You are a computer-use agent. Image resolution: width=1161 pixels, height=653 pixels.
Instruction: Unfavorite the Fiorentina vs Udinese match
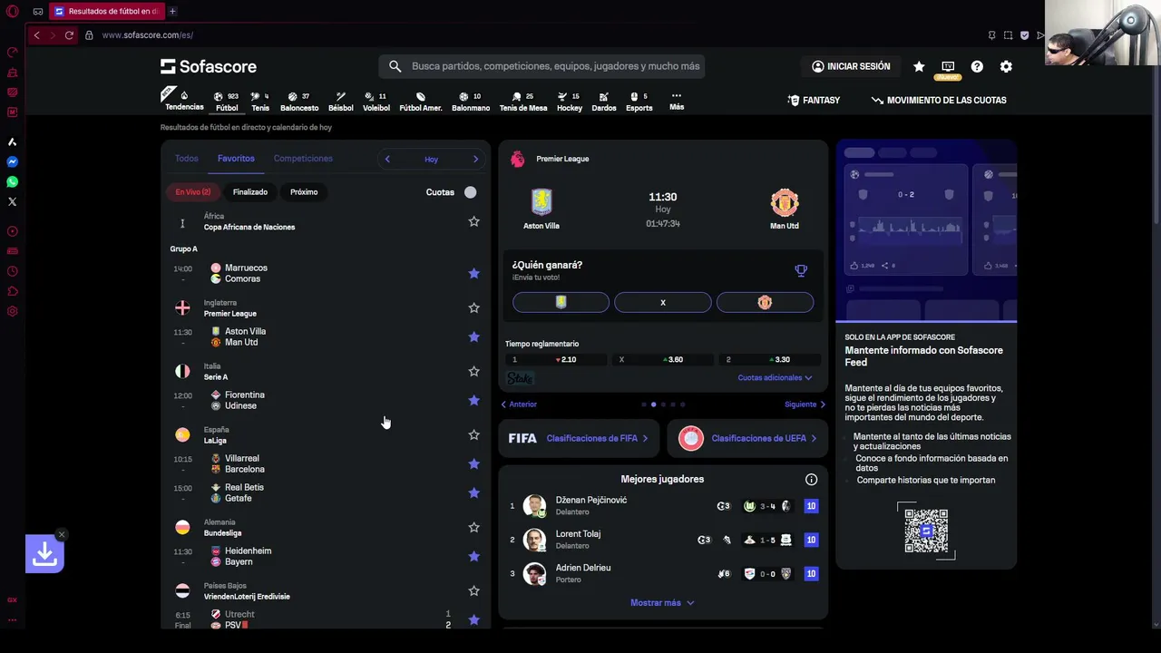click(473, 400)
